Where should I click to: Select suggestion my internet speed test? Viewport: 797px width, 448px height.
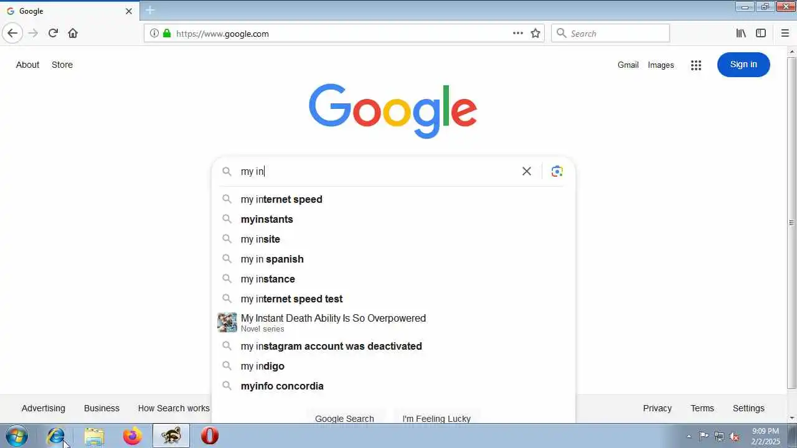(x=394, y=299)
